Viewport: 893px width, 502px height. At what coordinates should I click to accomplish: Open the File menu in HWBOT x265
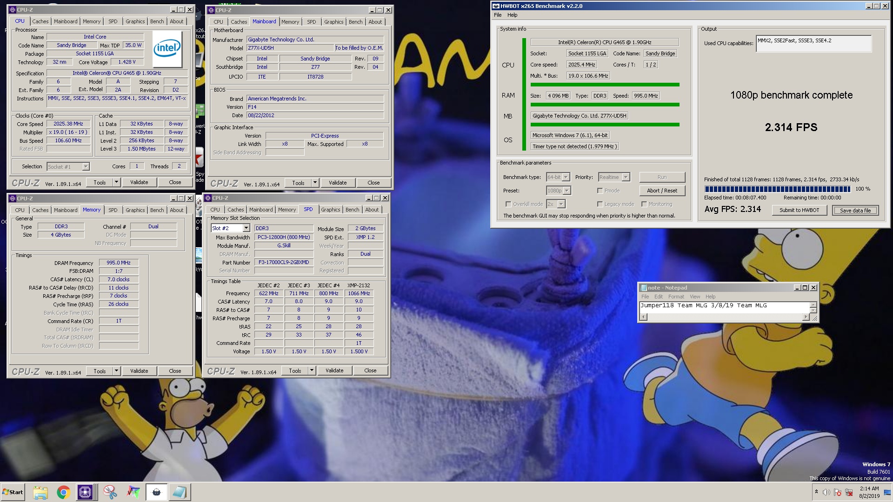(498, 15)
